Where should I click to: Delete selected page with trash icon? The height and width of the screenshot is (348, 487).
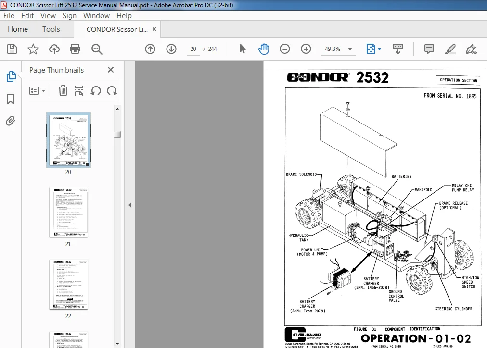63,90
